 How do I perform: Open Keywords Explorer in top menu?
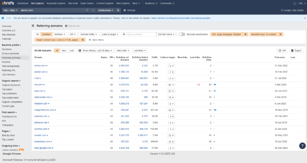coord(56,3)
